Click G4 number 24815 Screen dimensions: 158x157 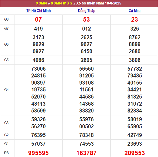pos(38,76)
